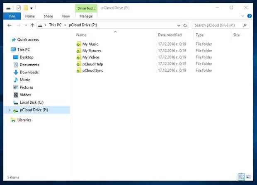
Task: Click the pCloud Sync synced folder icon
Action: point(79,70)
